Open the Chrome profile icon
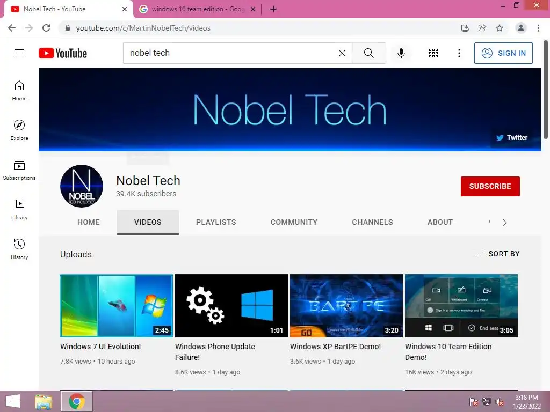Image resolution: width=550 pixels, height=412 pixels. [x=521, y=28]
